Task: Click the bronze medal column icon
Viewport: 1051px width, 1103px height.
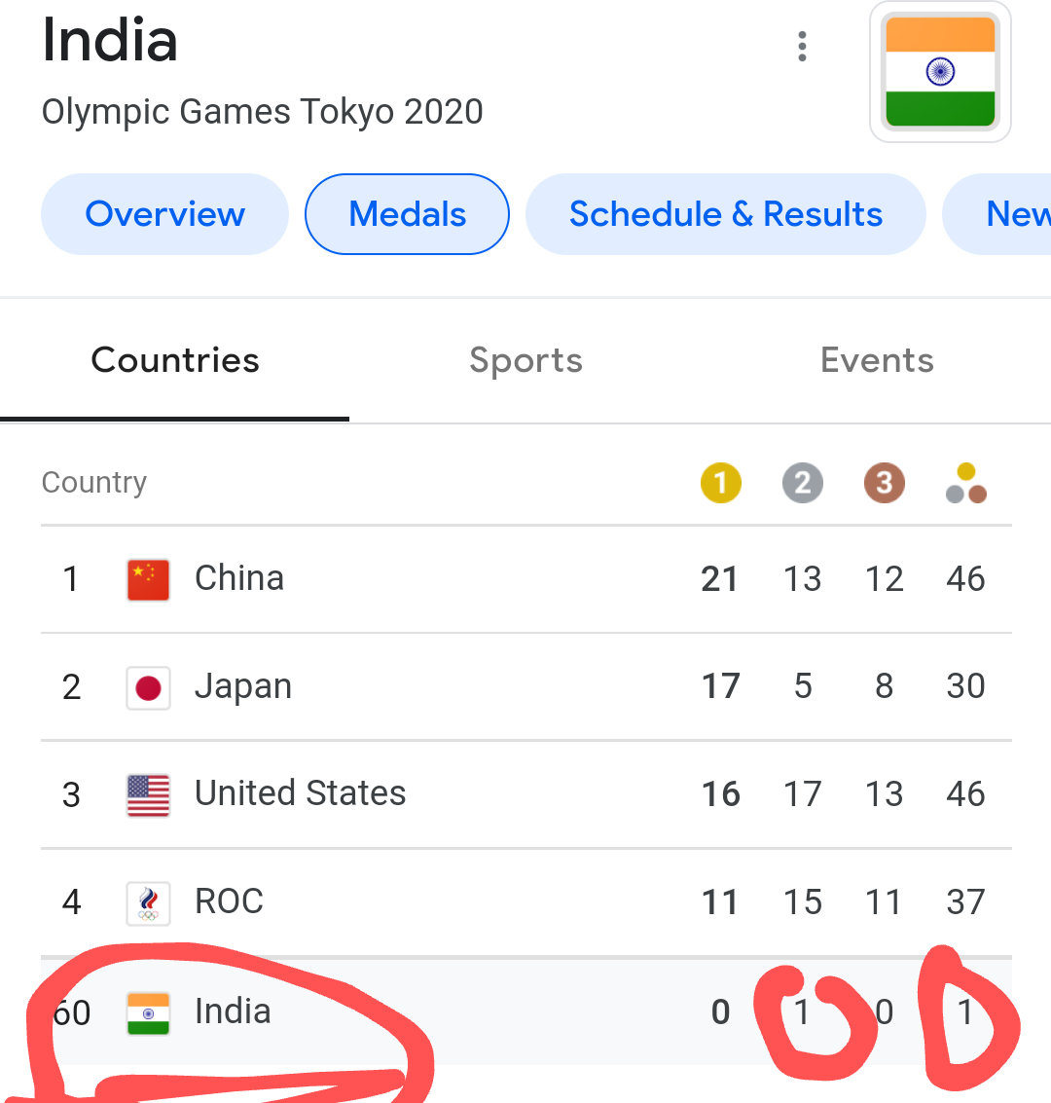Action: point(884,483)
